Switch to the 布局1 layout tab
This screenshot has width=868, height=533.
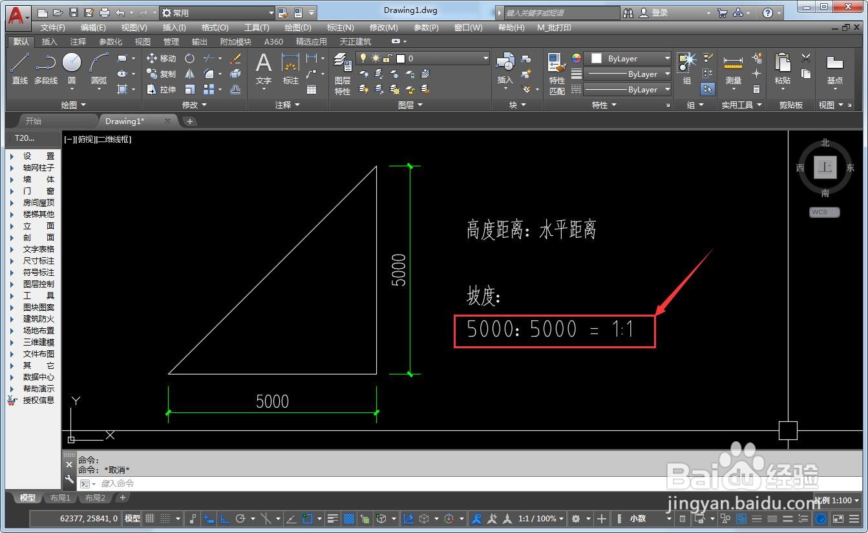[59, 497]
